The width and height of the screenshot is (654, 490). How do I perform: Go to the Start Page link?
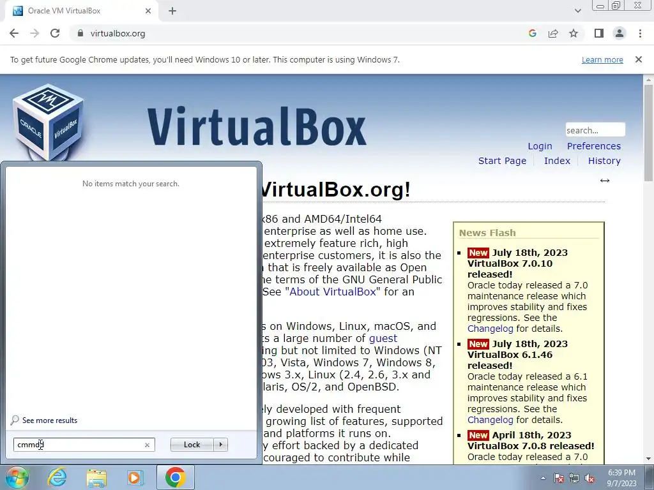coord(502,161)
